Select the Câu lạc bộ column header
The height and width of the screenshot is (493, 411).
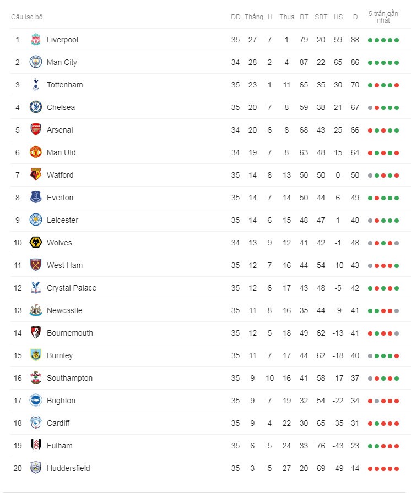[x=27, y=17]
